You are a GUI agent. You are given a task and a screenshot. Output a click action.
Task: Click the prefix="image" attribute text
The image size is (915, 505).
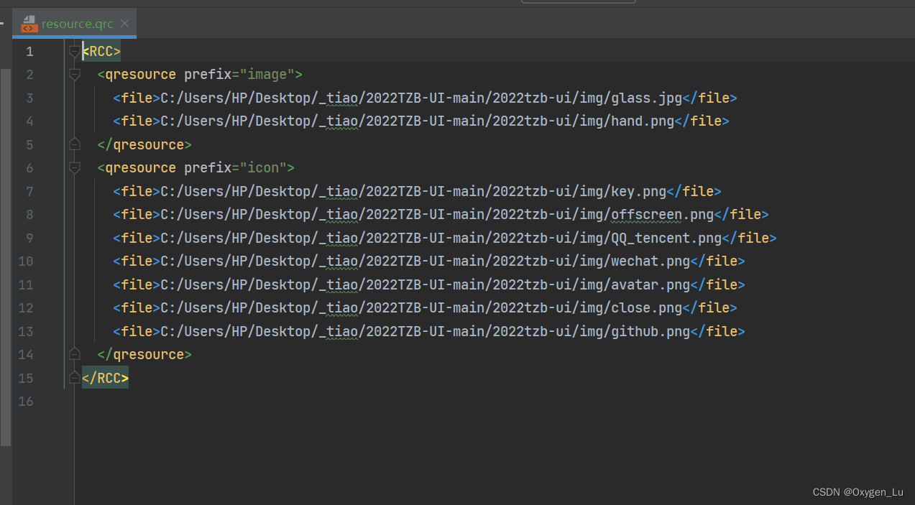(x=237, y=74)
